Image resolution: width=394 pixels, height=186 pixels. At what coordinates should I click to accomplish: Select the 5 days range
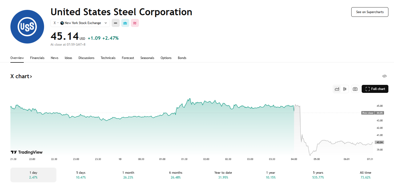pos(81,175)
